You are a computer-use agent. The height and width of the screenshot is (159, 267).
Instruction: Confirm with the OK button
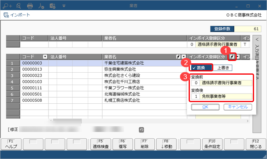205,107
